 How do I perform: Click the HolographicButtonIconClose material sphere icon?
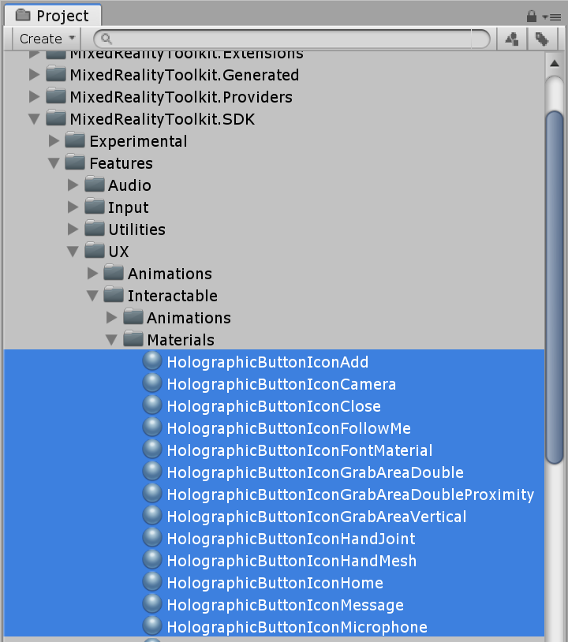[152, 405]
